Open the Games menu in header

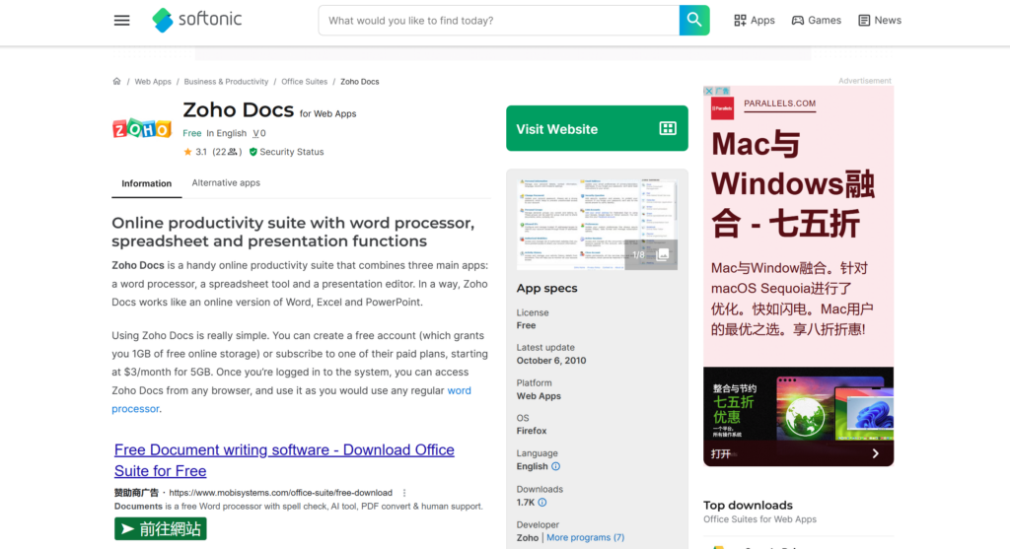coord(816,21)
